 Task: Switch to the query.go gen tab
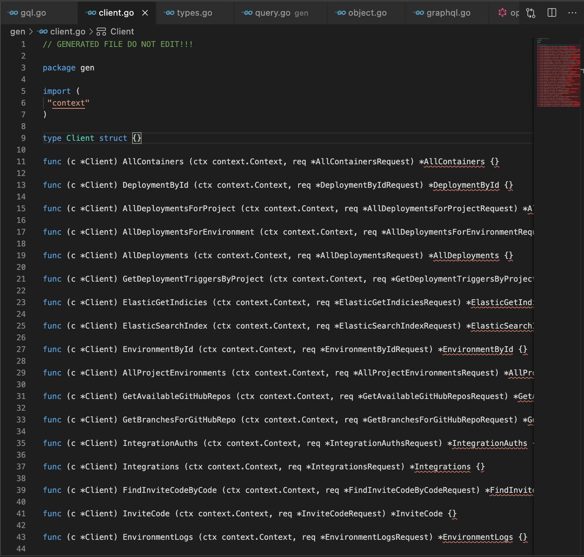tap(281, 13)
